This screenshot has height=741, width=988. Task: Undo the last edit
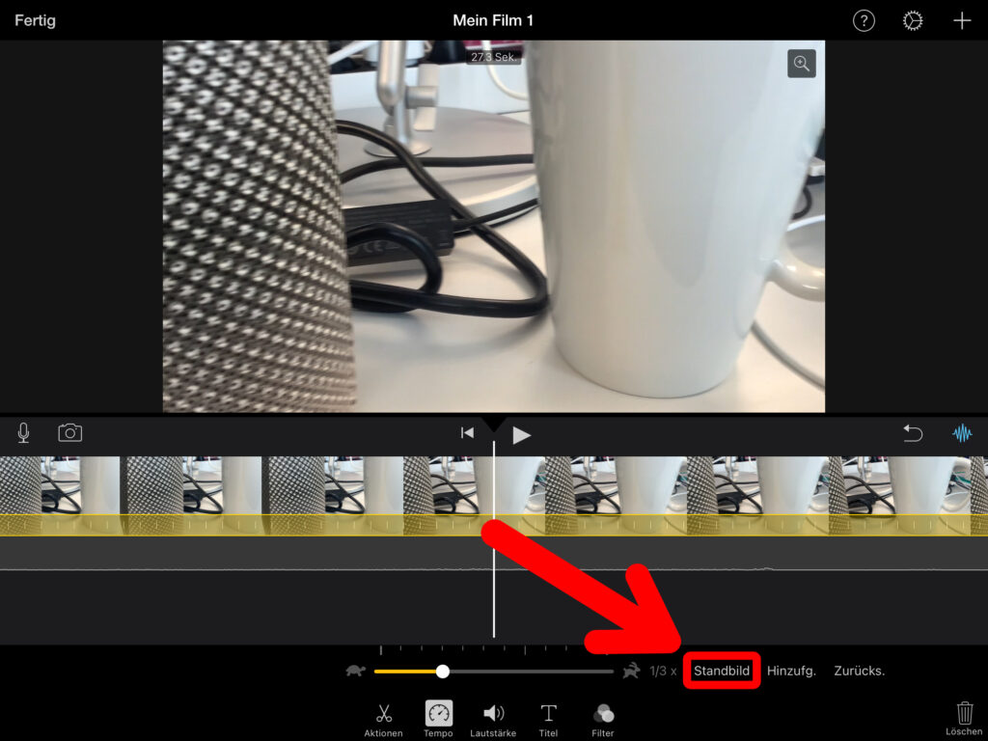tap(913, 433)
